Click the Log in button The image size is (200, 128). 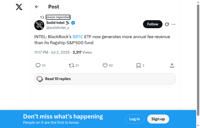134,119
